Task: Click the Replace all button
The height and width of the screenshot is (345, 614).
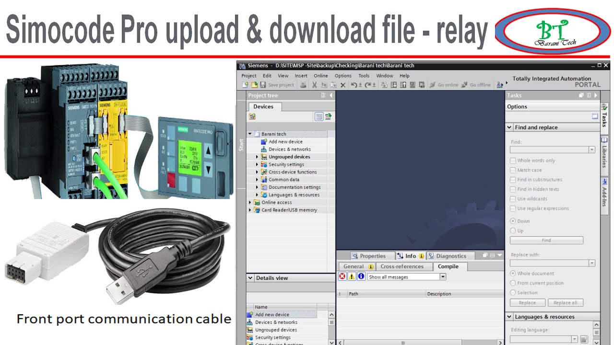Action: [x=566, y=303]
